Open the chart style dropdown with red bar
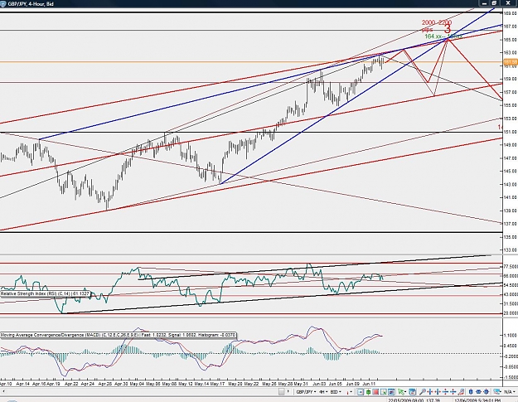 tap(349, 392)
